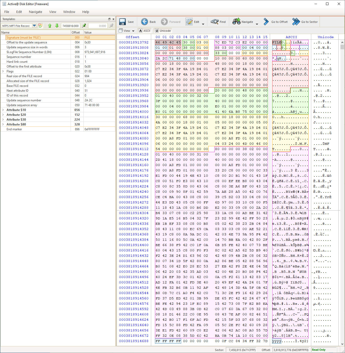The width and height of the screenshot is (345, 353).
Task: Click the Value column header
Action: 99,33
